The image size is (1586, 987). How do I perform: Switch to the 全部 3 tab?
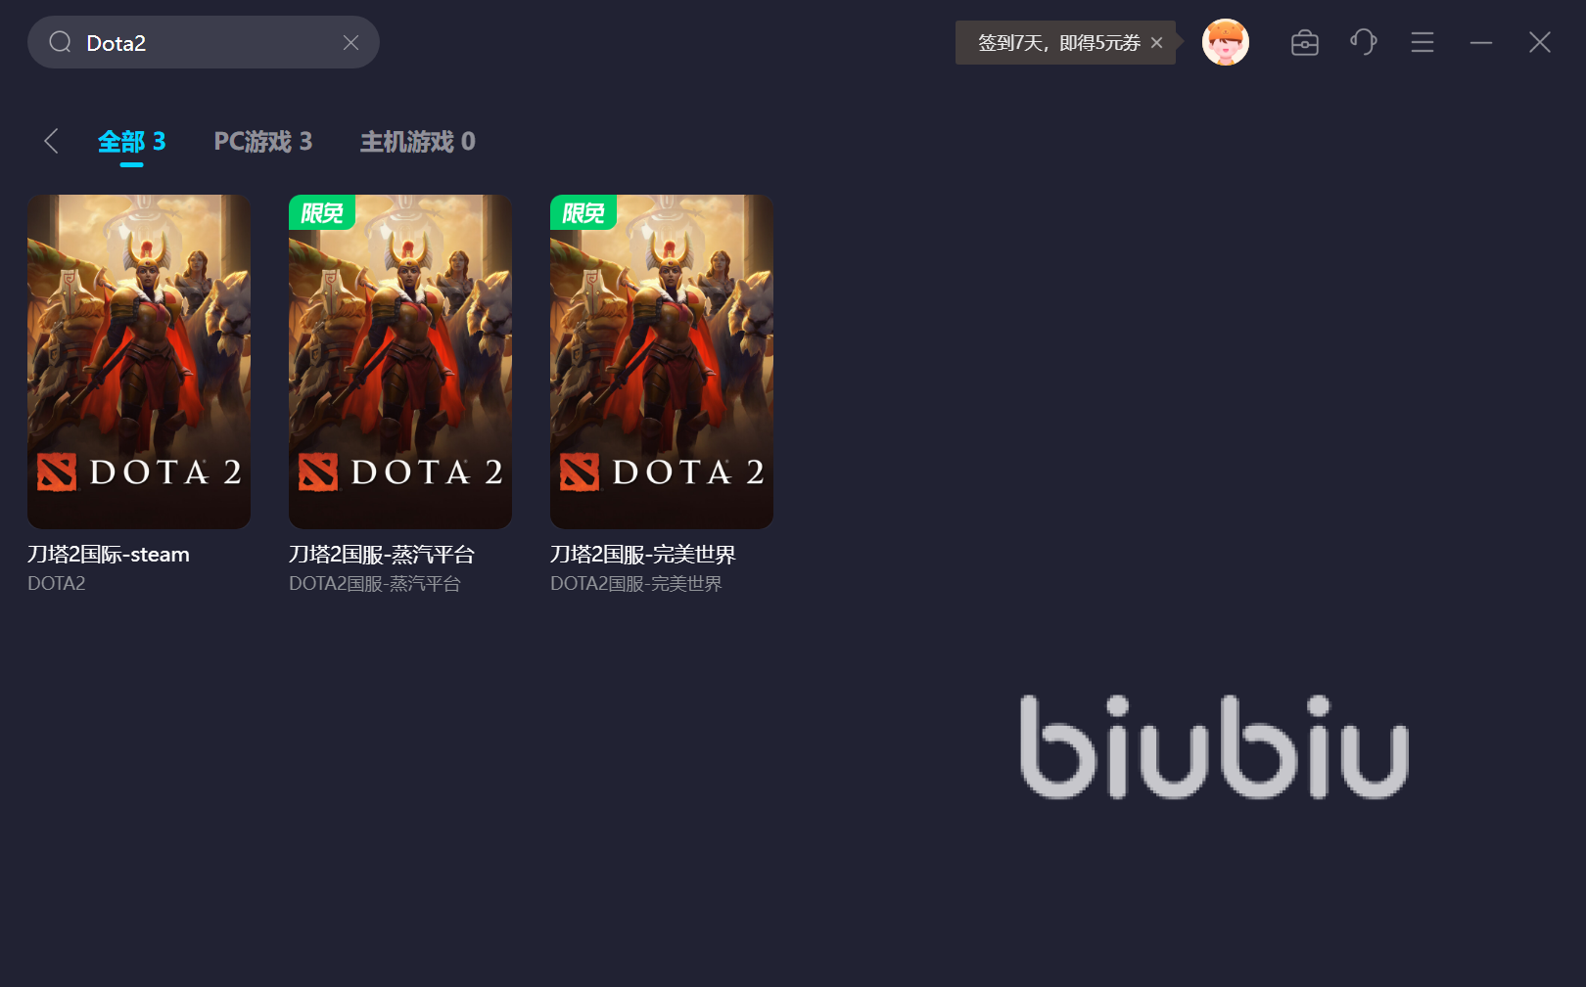pos(132,142)
